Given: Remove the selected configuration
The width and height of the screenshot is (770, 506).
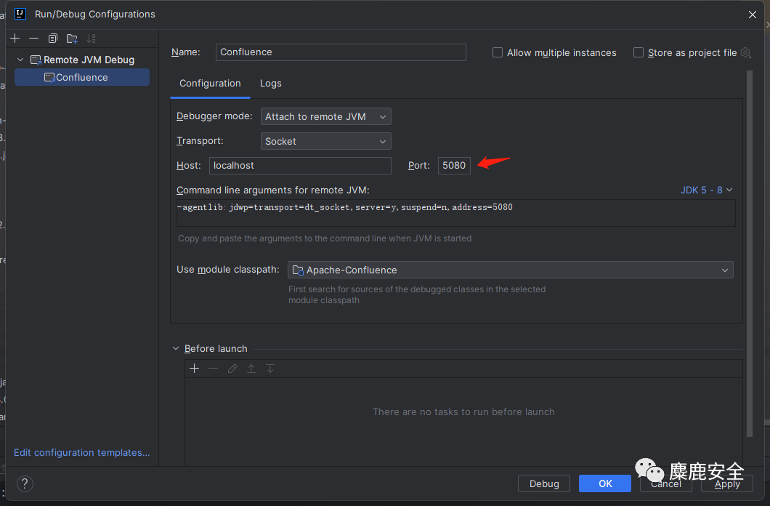Looking at the screenshot, I should coord(34,39).
